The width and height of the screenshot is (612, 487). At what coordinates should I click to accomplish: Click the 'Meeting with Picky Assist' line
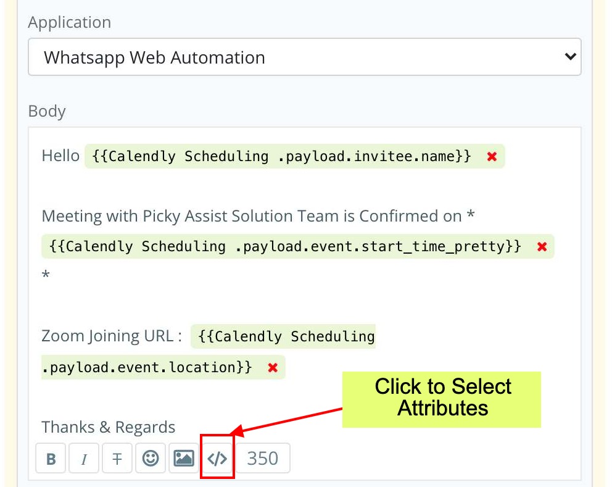(258, 216)
